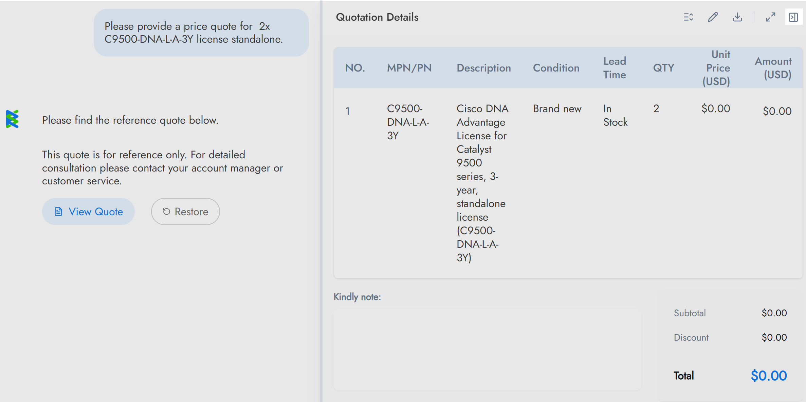Click the adjust-columns settings icon

(x=688, y=17)
